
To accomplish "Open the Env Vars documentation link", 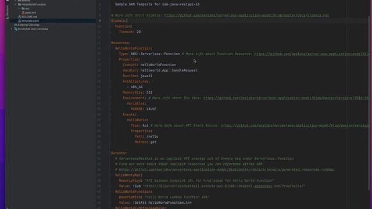I will click(x=286, y=98).
